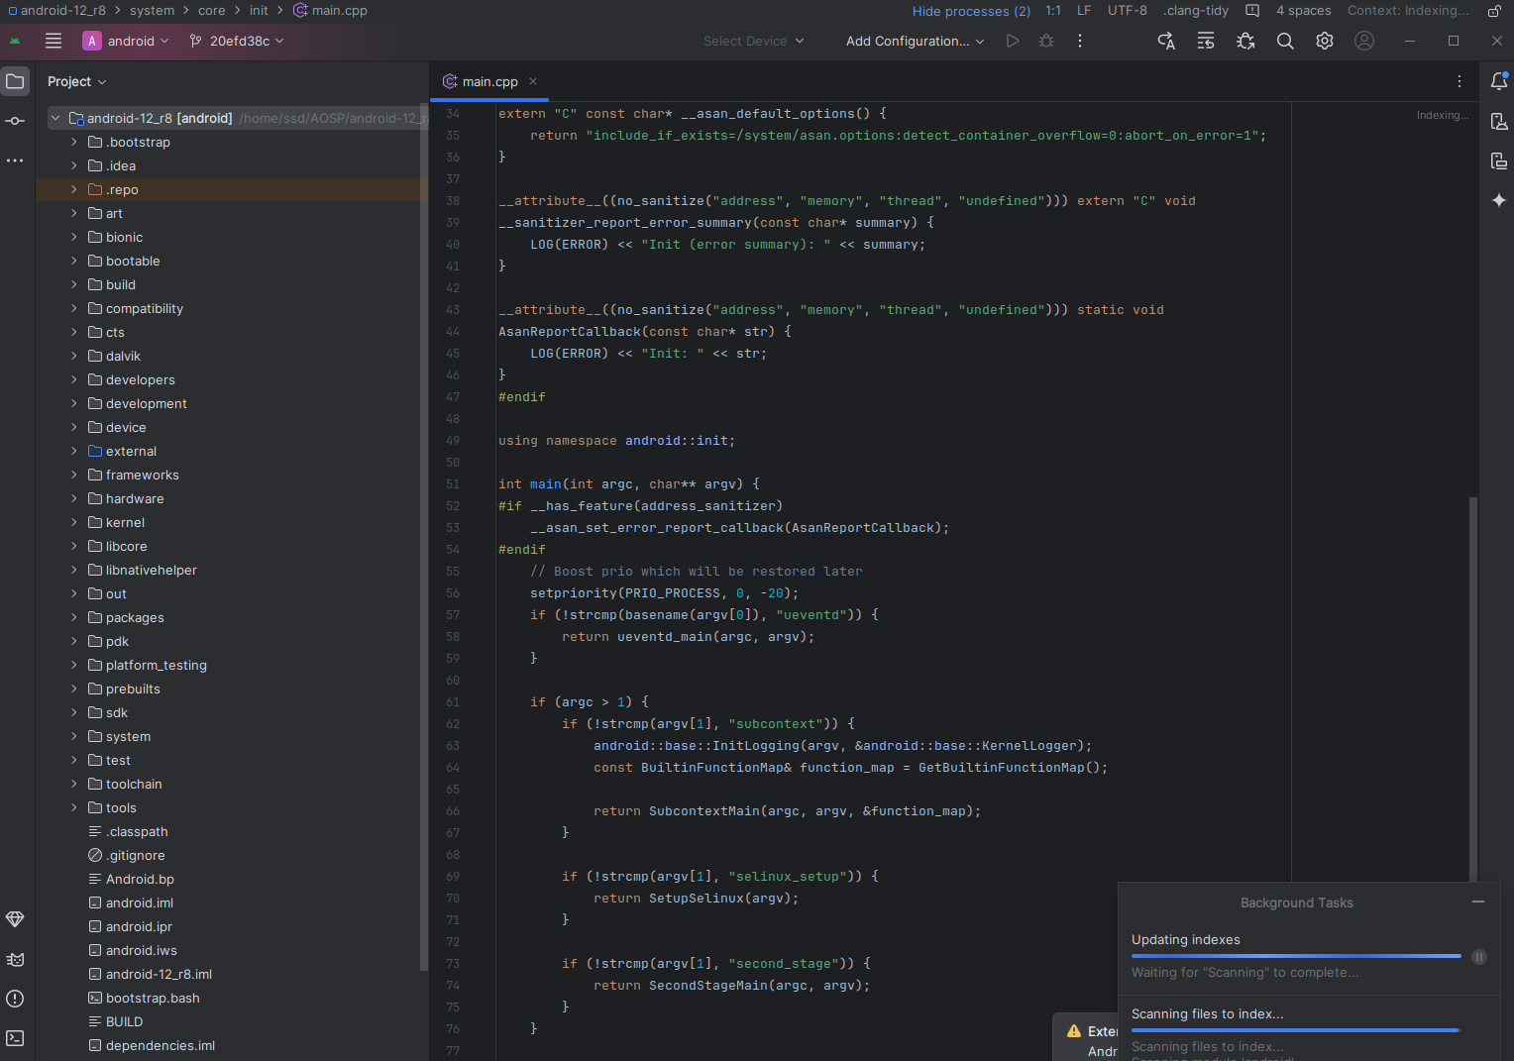Open the Terminal tool window icon

[15, 1038]
